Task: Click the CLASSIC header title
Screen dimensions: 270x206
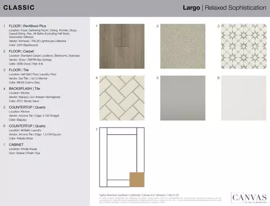Action: coord(19,7)
